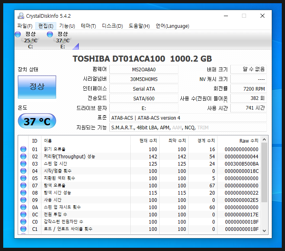Click the CrystalDiskInfo app icon in title bar
This screenshot has height=251, width=285.
point(21,16)
